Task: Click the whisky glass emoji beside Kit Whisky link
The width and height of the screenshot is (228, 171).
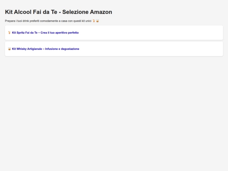Action: [x=9, y=49]
